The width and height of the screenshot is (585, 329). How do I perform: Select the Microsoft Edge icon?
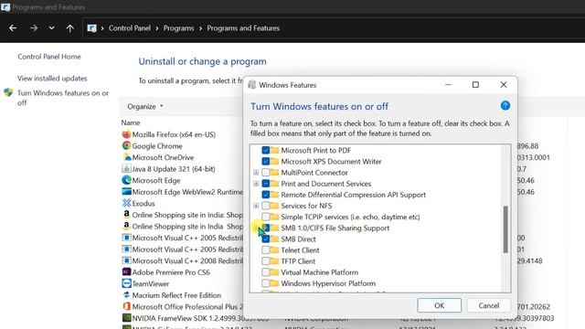pyautogui.click(x=126, y=180)
